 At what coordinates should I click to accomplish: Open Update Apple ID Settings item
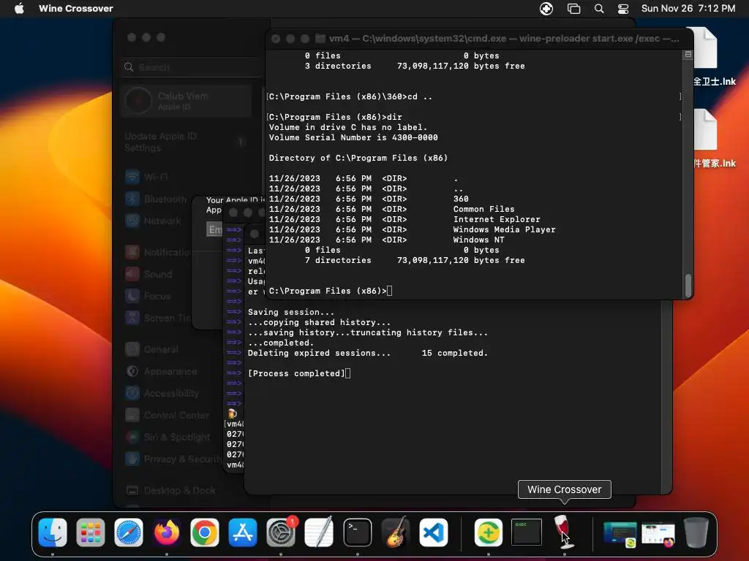187,142
